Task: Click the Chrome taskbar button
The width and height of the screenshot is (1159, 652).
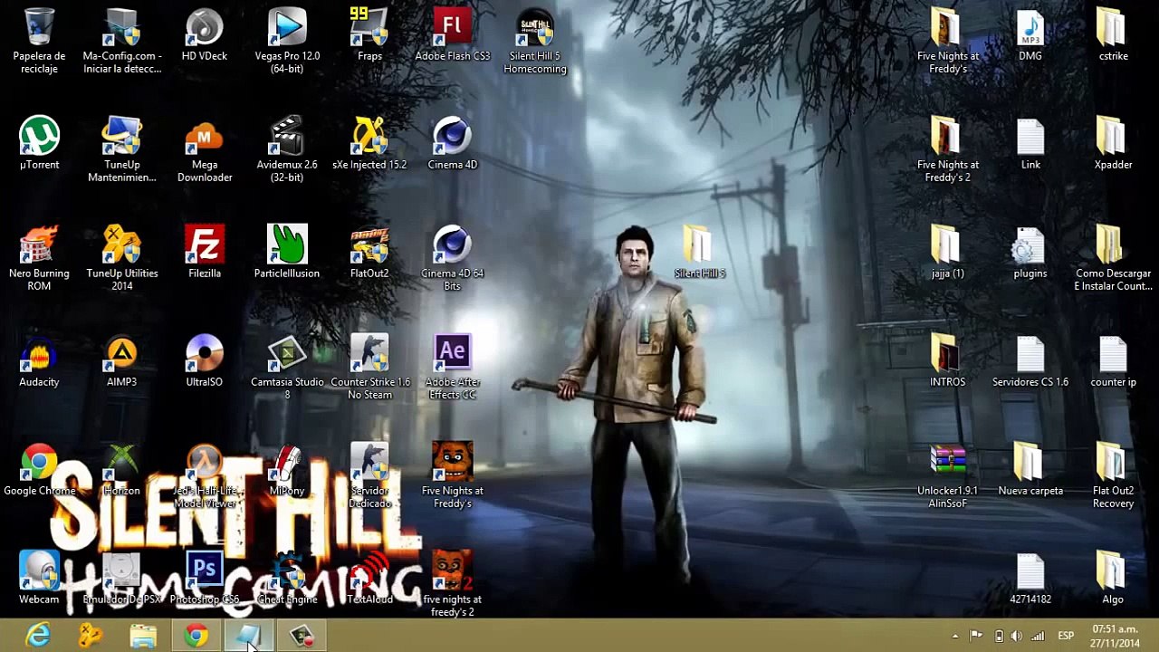Action: pyautogui.click(x=196, y=636)
